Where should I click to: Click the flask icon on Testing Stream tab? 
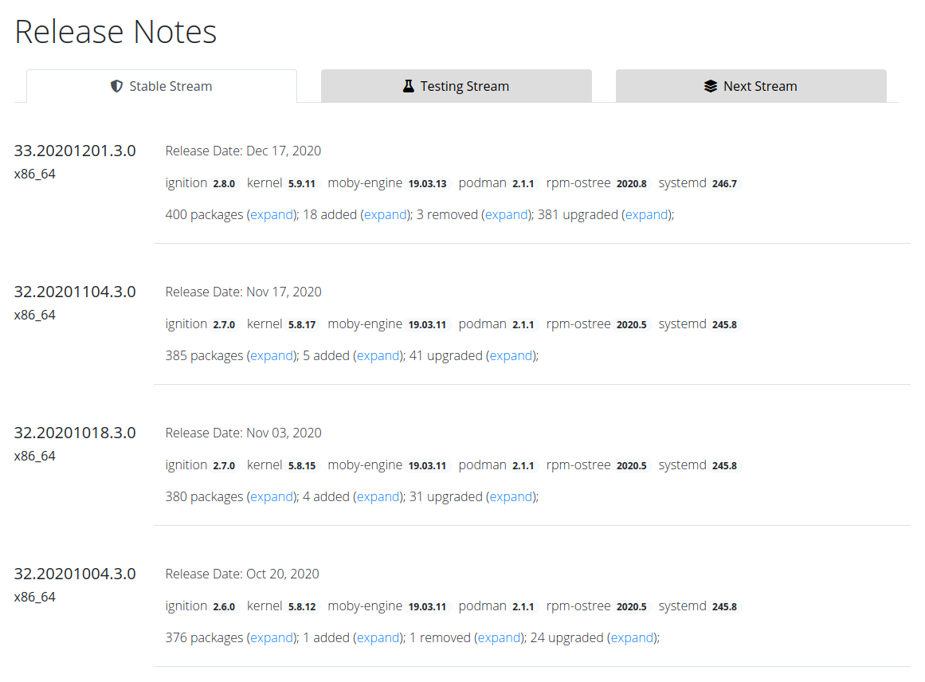(x=409, y=86)
